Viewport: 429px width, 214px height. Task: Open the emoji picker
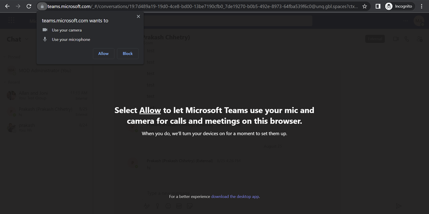(168, 206)
